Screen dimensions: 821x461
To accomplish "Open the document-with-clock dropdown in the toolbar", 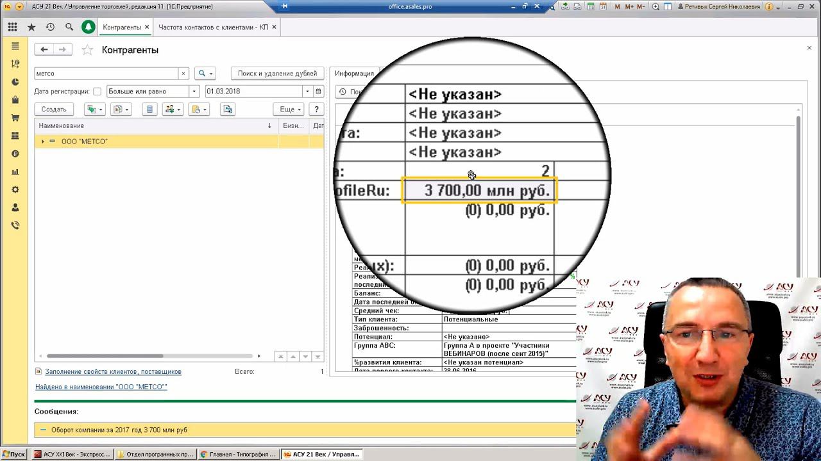I will pos(199,109).
